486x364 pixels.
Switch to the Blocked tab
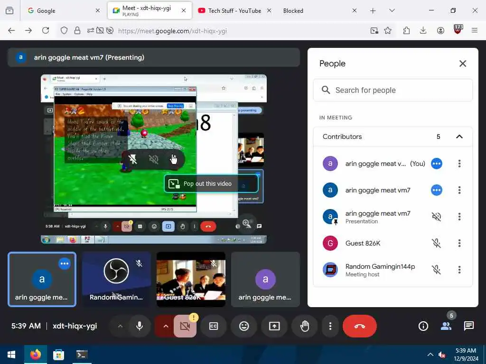pyautogui.click(x=319, y=10)
